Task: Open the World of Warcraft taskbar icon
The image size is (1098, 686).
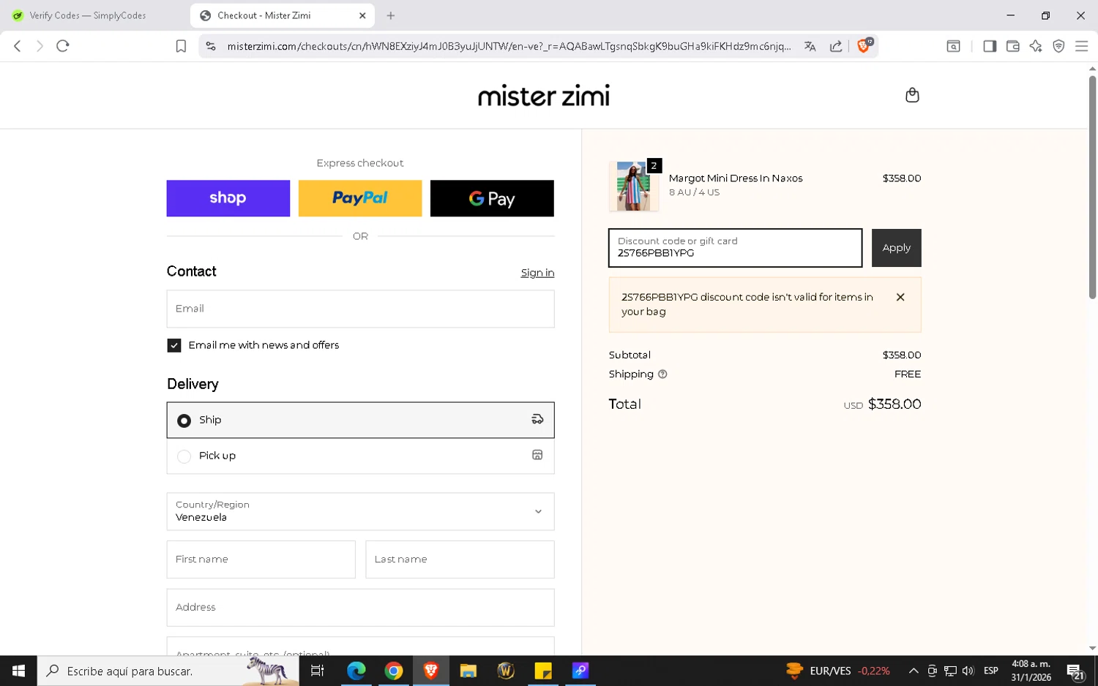Action: coord(506,671)
